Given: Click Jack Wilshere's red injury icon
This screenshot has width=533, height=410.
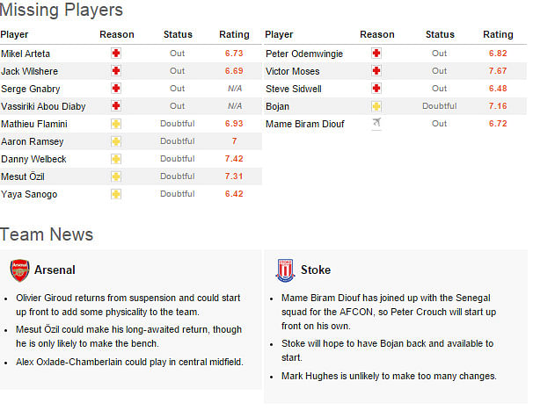Looking at the screenshot, I should coord(116,71).
